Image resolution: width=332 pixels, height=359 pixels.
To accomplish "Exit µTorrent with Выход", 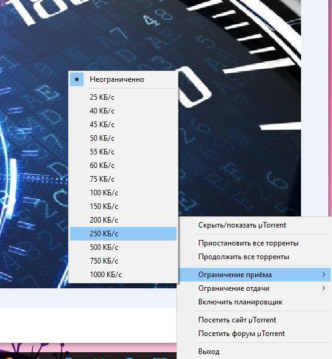I will 255,352.
